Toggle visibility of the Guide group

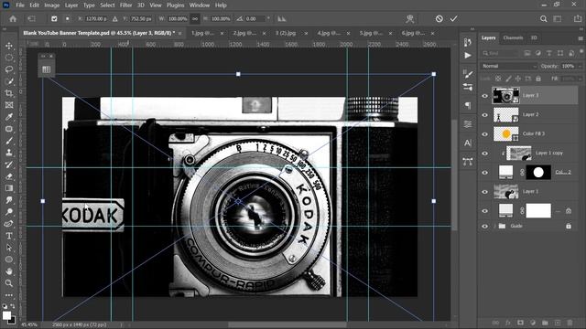(485, 226)
